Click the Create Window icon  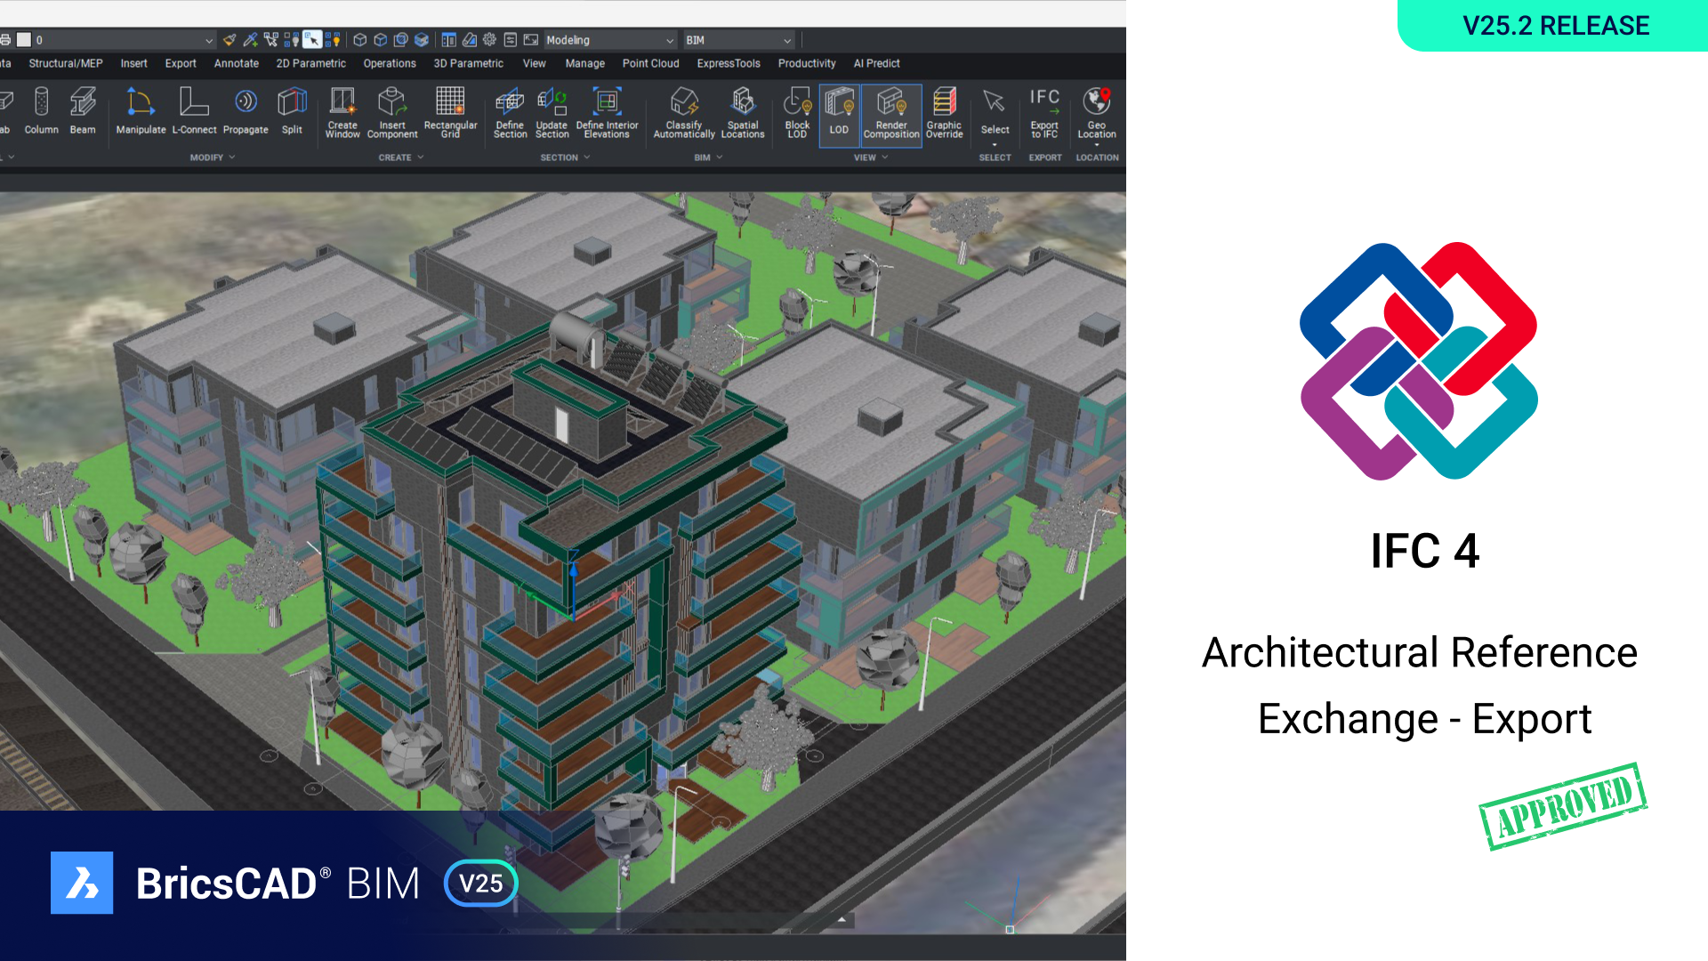342,111
